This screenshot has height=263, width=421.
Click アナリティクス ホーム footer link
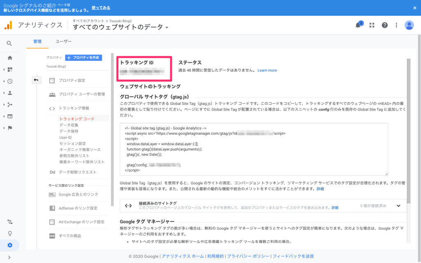[x=183, y=256]
